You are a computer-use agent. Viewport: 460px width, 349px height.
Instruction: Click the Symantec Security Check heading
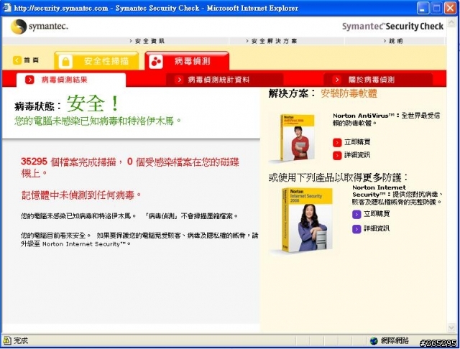coord(393,27)
